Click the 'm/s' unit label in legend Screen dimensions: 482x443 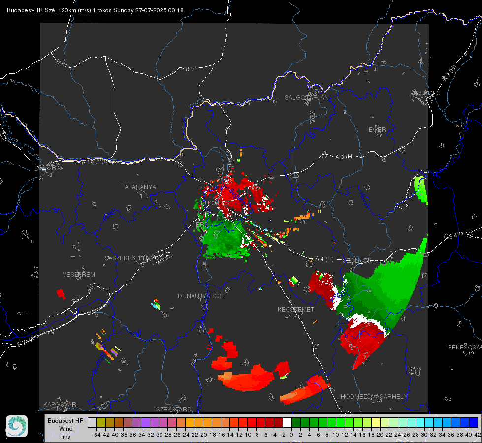click(x=65, y=437)
